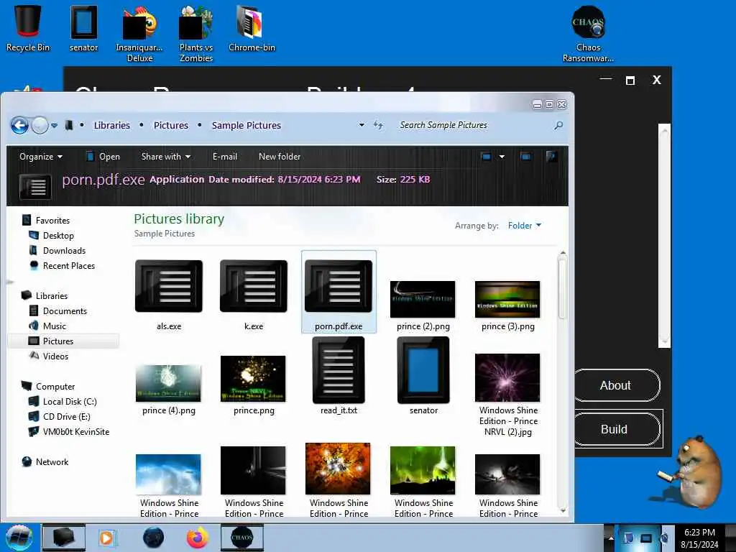Open the view options dropdown arrow
The image size is (736, 552).
pos(502,156)
